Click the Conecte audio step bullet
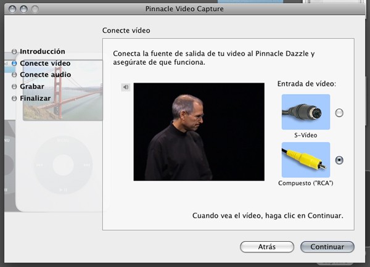Viewport: 370px width, 267px height. (14, 75)
